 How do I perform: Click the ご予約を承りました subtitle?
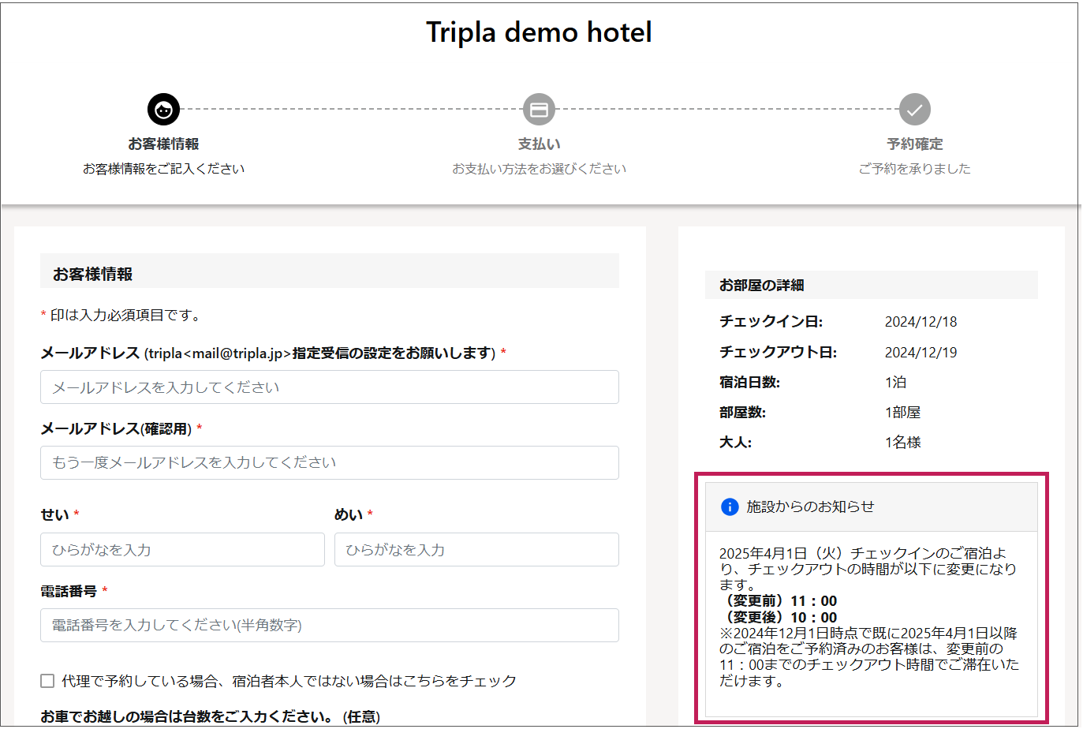[x=914, y=169]
